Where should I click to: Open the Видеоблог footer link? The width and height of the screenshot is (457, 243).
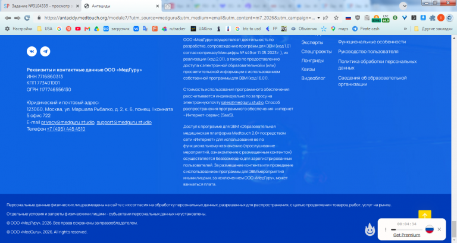(314, 78)
